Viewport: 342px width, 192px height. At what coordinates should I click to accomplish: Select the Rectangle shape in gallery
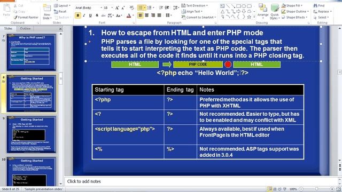pos(238,6)
